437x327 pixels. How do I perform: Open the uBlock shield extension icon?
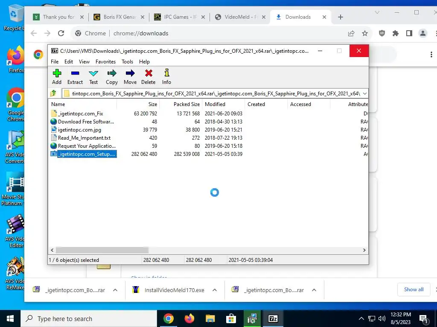click(x=382, y=33)
